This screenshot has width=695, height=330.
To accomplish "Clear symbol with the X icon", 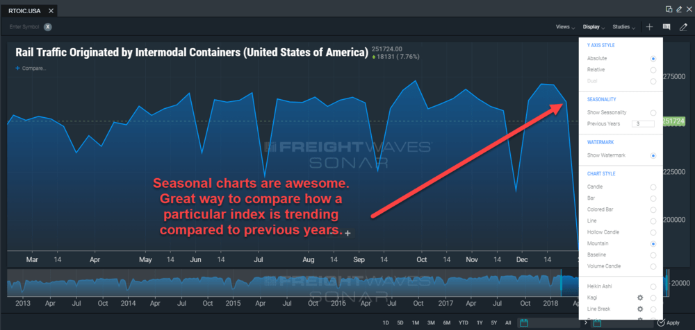I will (x=48, y=27).
